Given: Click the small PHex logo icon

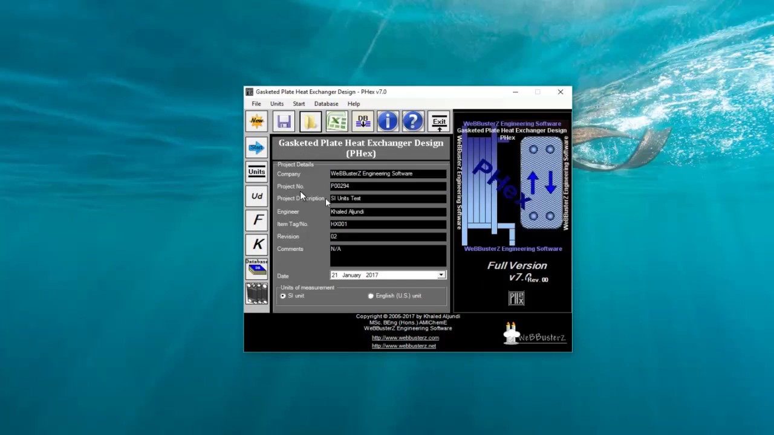Looking at the screenshot, I should pos(516,298).
